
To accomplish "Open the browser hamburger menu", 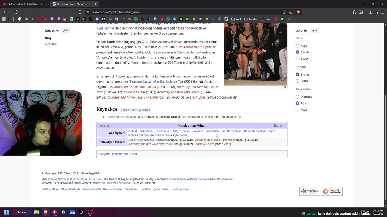I will (383, 12).
